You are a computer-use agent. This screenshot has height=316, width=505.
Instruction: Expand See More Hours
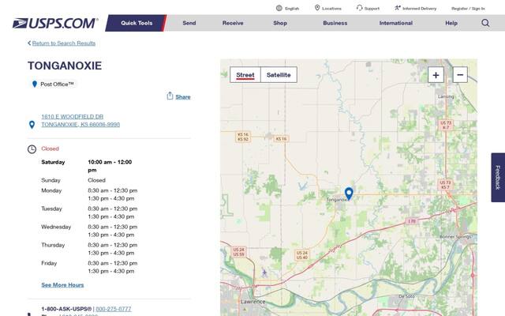pos(62,284)
